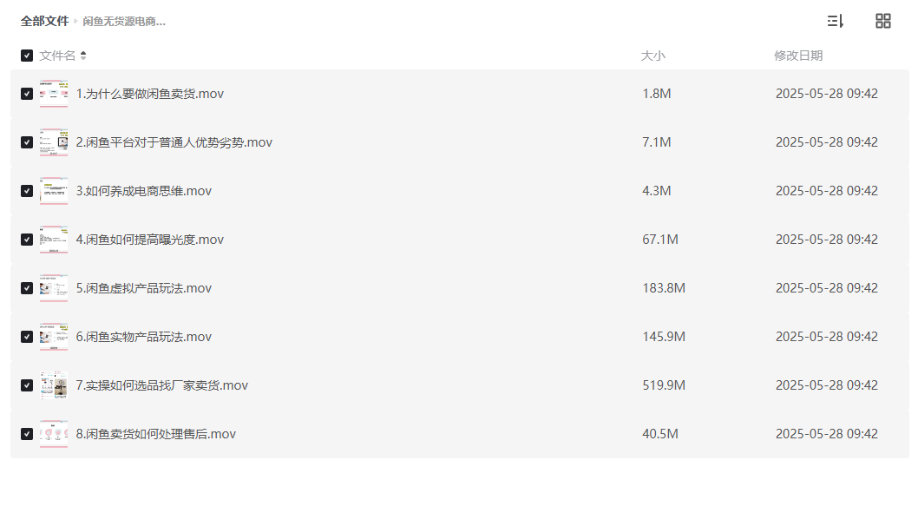The width and height of the screenshot is (918, 526).
Task: Open the file 3.如何养成电商思维.mov
Action: (x=143, y=191)
